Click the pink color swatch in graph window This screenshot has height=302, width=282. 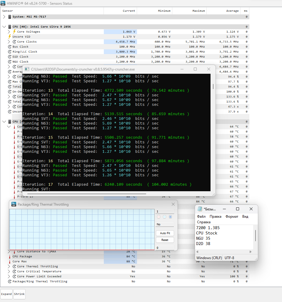[x=158, y=217]
